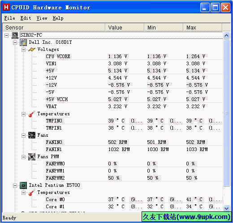Click the Value column header
The width and height of the screenshot is (233, 223).
[125, 27]
